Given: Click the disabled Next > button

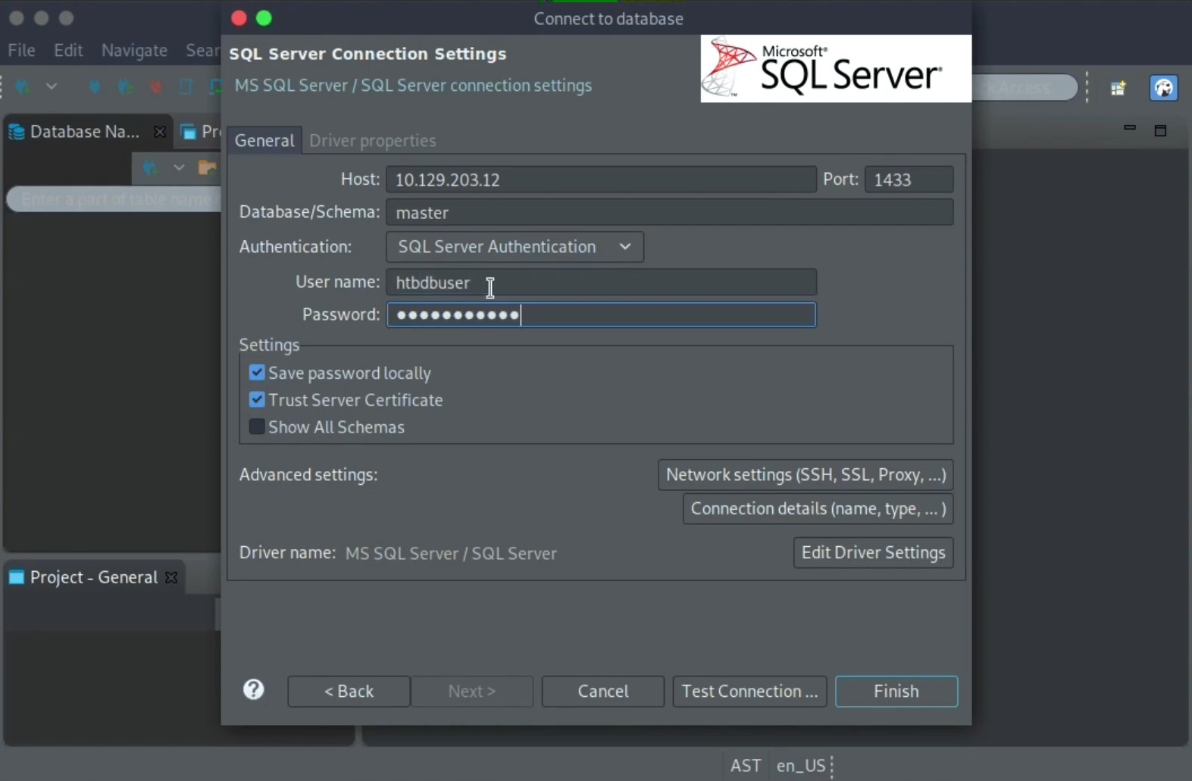Looking at the screenshot, I should pyautogui.click(x=472, y=692).
